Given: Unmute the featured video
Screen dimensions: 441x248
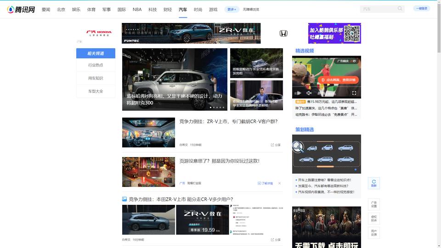Looking at the screenshot, I should (x=309, y=93).
